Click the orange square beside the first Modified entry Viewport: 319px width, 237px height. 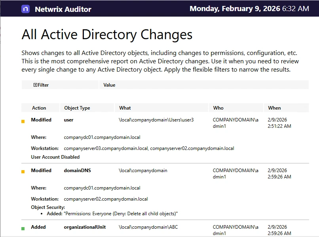[x=23, y=121]
